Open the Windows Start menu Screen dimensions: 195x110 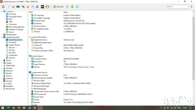[x=2, y=108]
